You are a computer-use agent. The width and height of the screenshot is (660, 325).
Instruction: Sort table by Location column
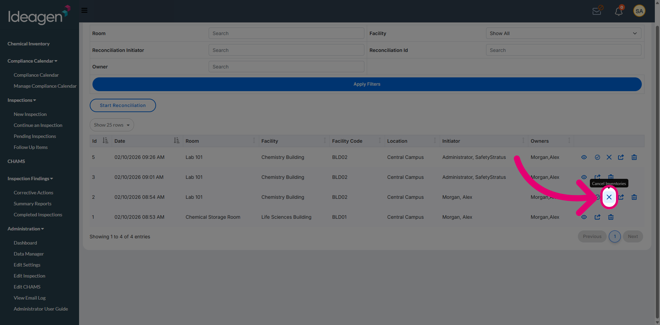[412, 141]
